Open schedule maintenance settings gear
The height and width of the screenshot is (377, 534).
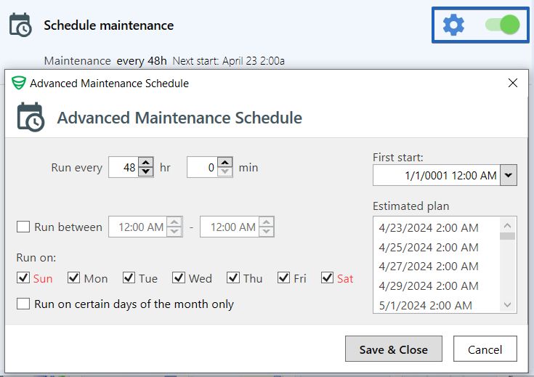coord(453,25)
